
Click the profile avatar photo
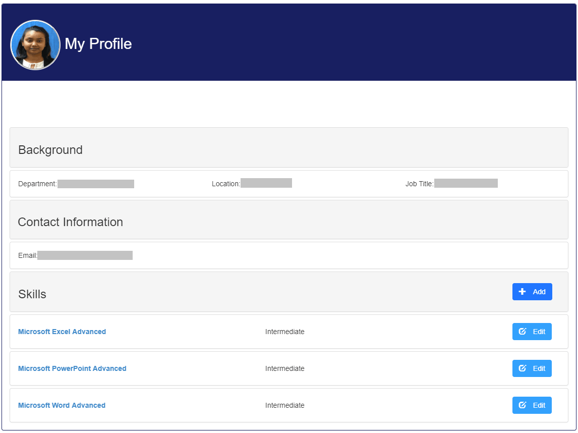coord(35,44)
